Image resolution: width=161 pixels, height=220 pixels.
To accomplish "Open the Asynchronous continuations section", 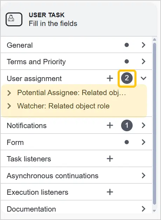I will click(x=76, y=175).
